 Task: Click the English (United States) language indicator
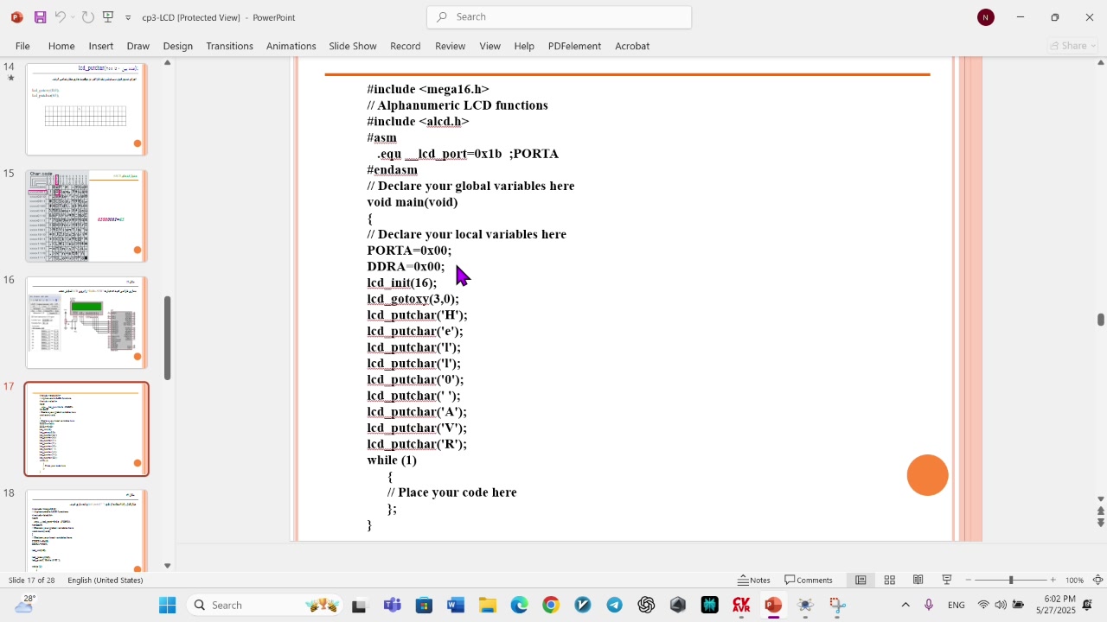point(106,581)
